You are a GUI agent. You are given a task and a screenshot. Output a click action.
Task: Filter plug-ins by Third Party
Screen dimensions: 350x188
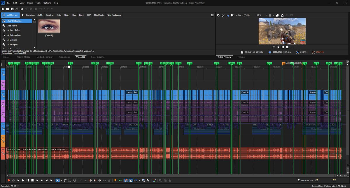tap(99, 15)
